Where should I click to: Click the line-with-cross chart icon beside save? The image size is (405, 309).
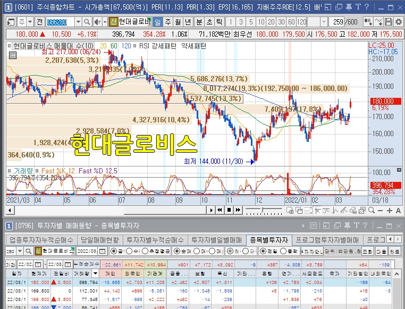click(378, 22)
